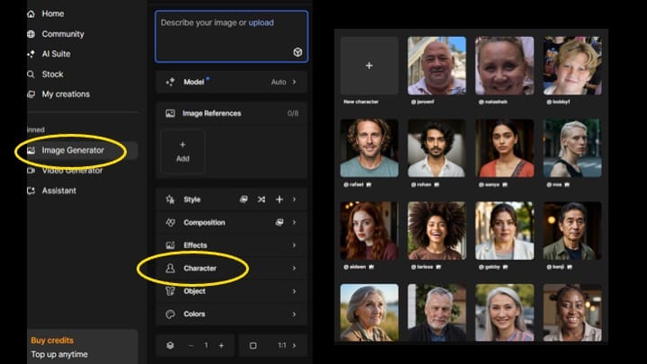
Task: Increase the image count with the plus stepper
Action: pos(221,345)
